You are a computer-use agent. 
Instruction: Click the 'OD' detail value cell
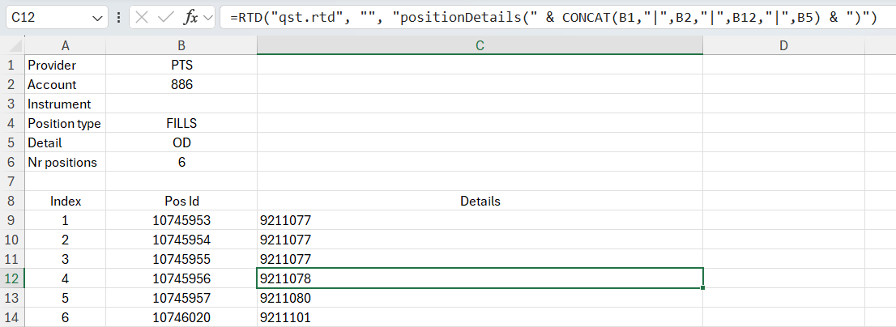(181, 142)
